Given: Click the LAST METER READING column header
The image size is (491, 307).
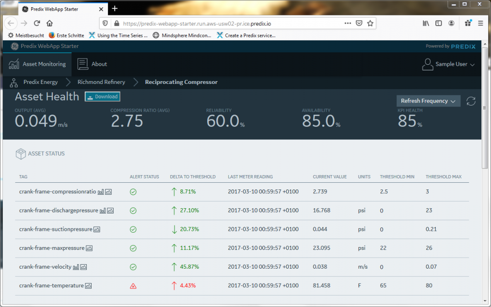Looking at the screenshot, I should [250, 177].
